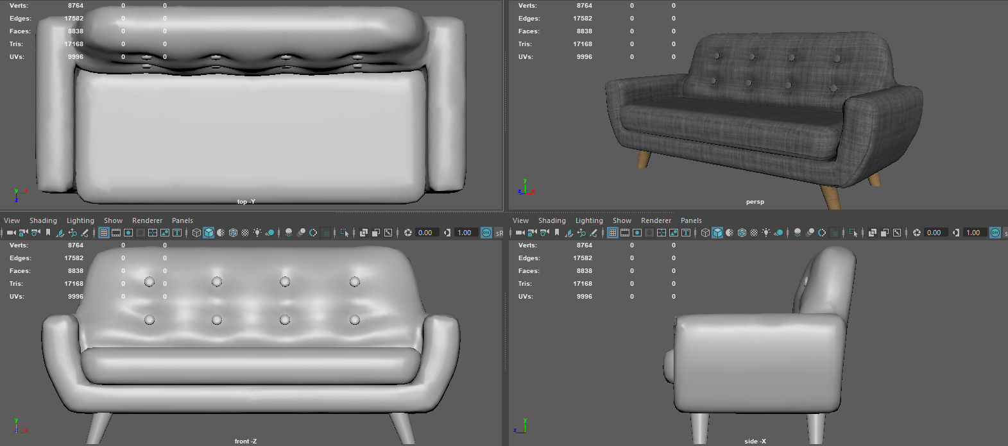Click Use All Lights icon in front panel
The height and width of the screenshot is (446, 1008).
[x=257, y=233]
